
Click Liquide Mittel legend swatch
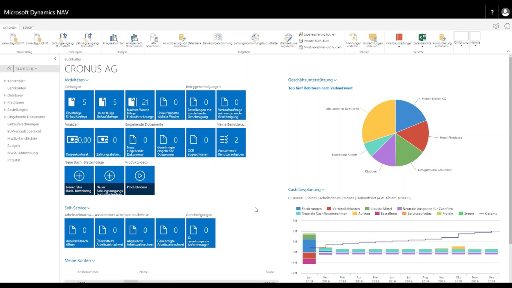[367, 209]
